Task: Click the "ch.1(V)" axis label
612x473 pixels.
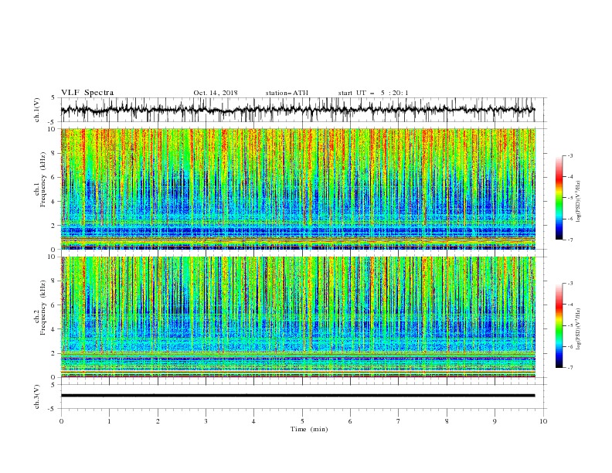Action: click(x=36, y=110)
